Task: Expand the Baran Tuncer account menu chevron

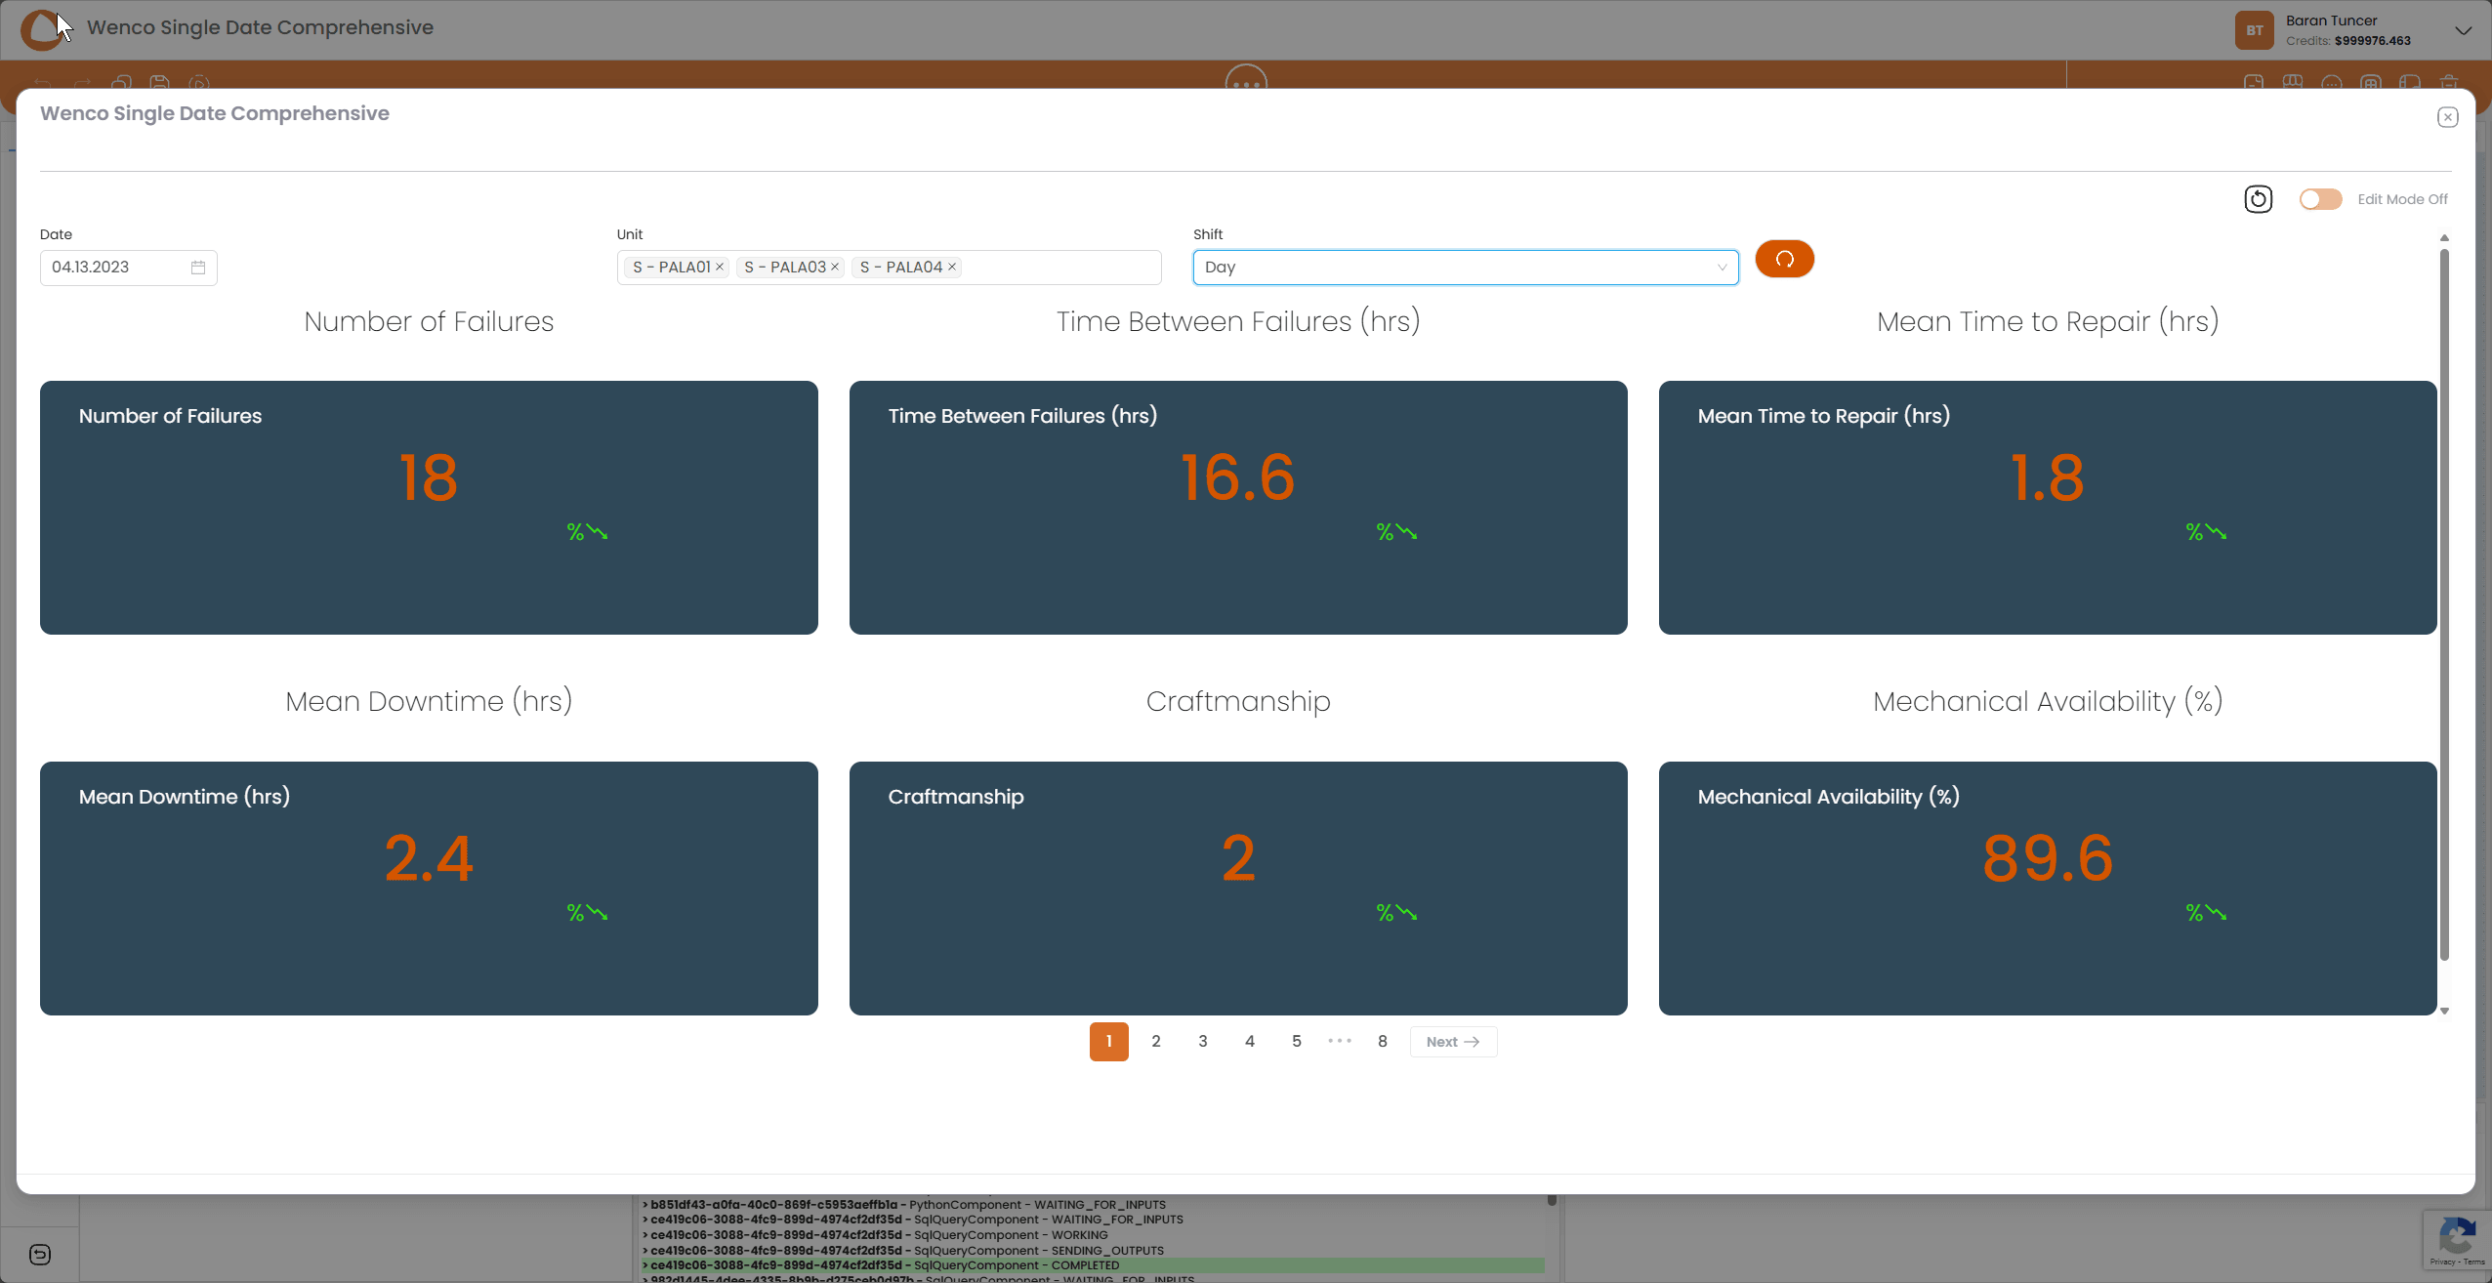Action: coord(2463,30)
